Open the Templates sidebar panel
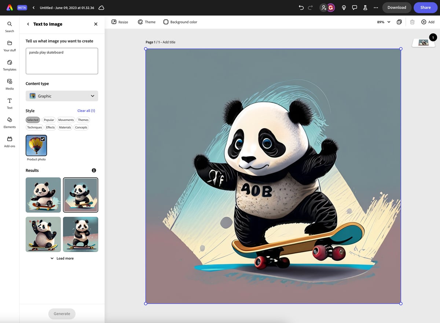Viewport: 440px width, 323px height. tap(10, 65)
